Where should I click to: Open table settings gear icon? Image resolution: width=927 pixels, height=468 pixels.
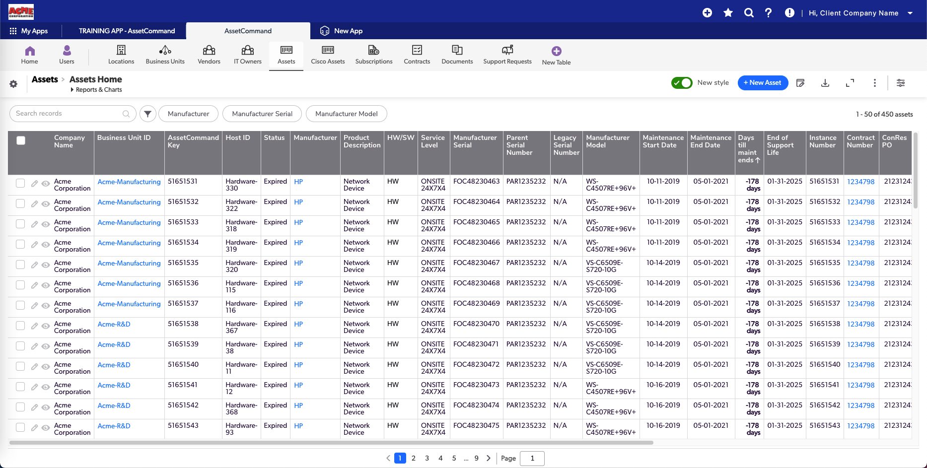tap(13, 84)
